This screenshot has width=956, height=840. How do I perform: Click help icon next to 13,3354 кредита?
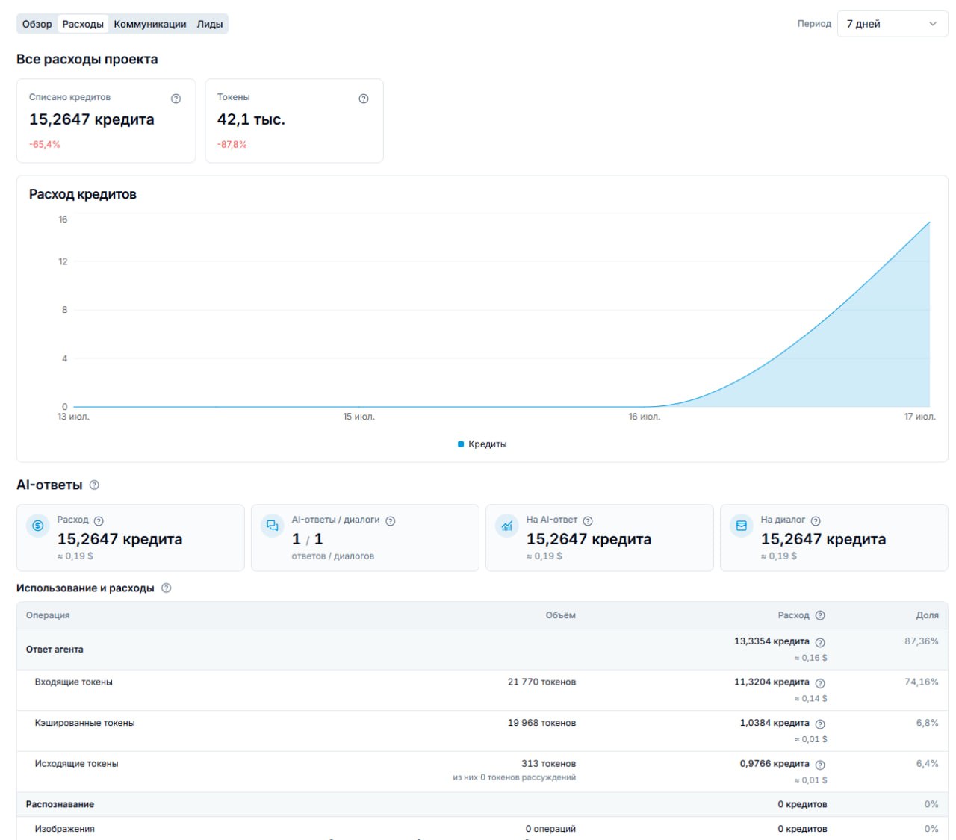(820, 642)
